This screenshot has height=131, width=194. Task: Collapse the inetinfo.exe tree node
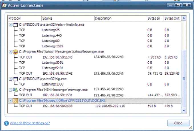coord(11,25)
